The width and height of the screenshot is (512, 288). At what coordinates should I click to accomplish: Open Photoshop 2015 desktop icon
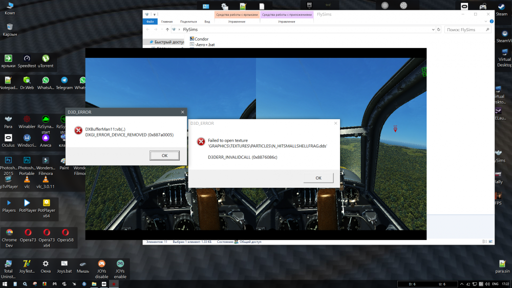pyautogui.click(x=8, y=166)
